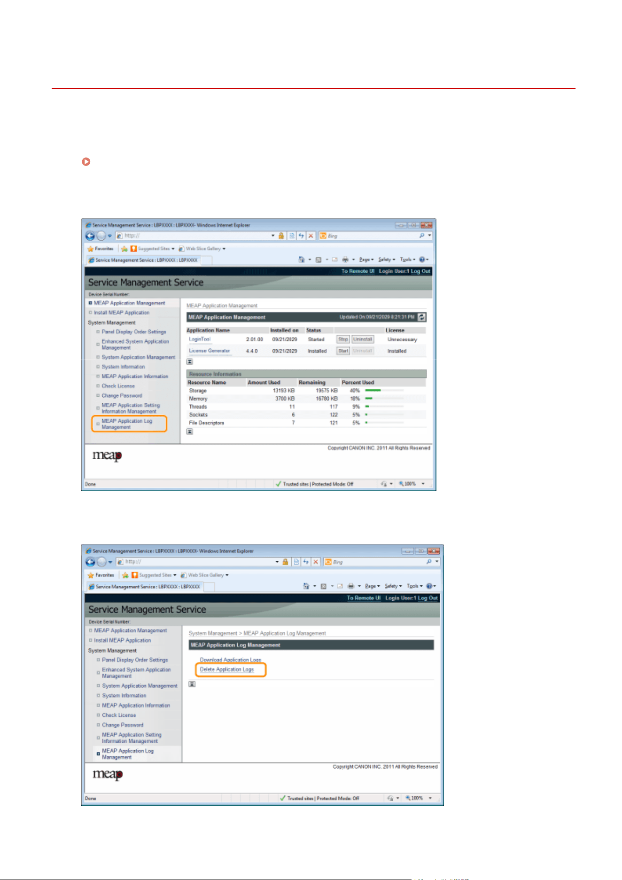Click the Back button in the upper browser window

[90, 236]
